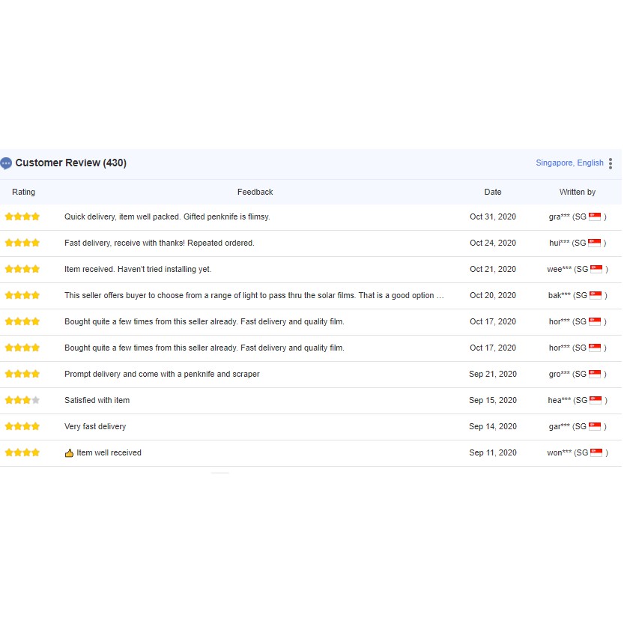This screenshot has height=624, width=624.
Task: Click the thumbs-up emoji in last review
Action: 69,453
